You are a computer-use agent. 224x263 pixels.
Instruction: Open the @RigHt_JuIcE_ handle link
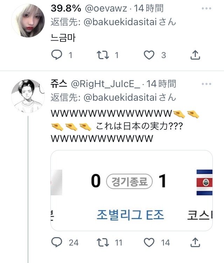pos(105,84)
